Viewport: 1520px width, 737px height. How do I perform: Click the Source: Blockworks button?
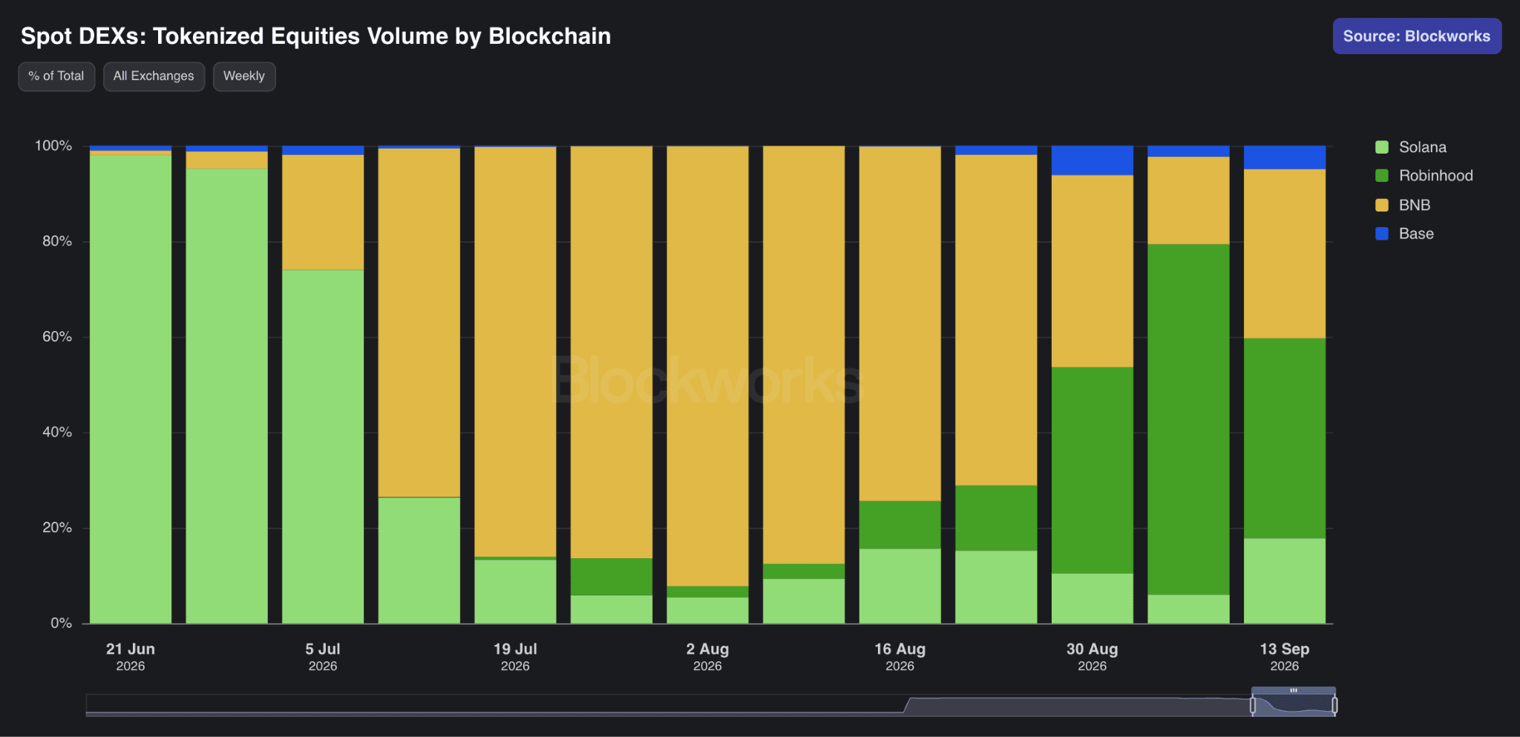(x=1417, y=36)
